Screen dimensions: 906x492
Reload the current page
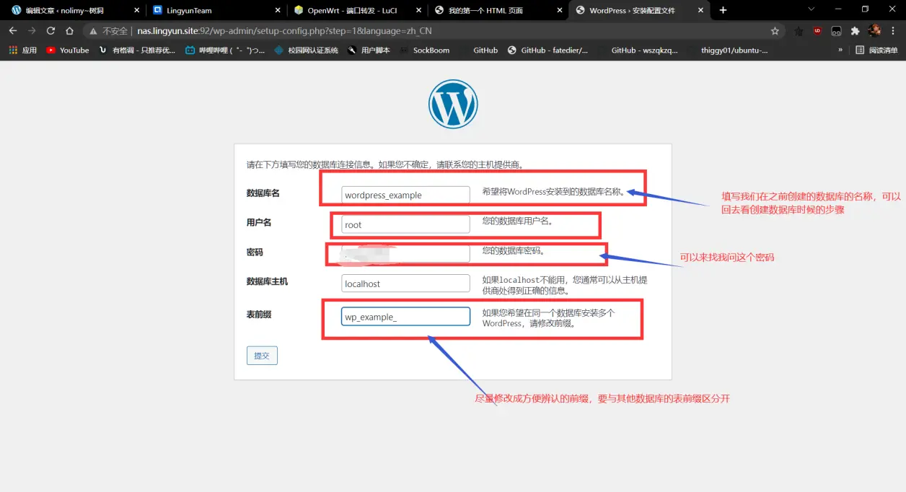coord(50,31)
